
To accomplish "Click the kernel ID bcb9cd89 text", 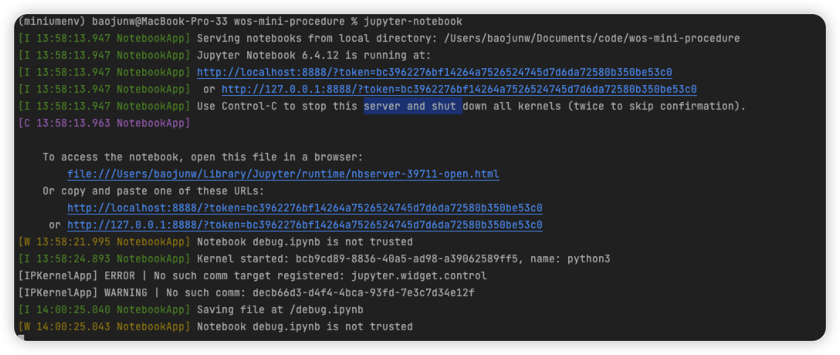I will pos(407,259).
